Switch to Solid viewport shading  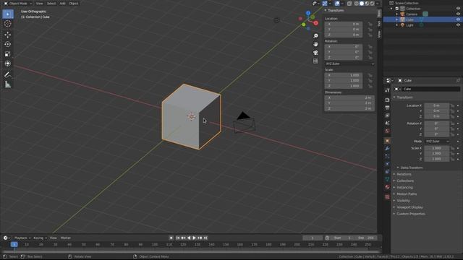pyautogui.click(x=362, y=4)
